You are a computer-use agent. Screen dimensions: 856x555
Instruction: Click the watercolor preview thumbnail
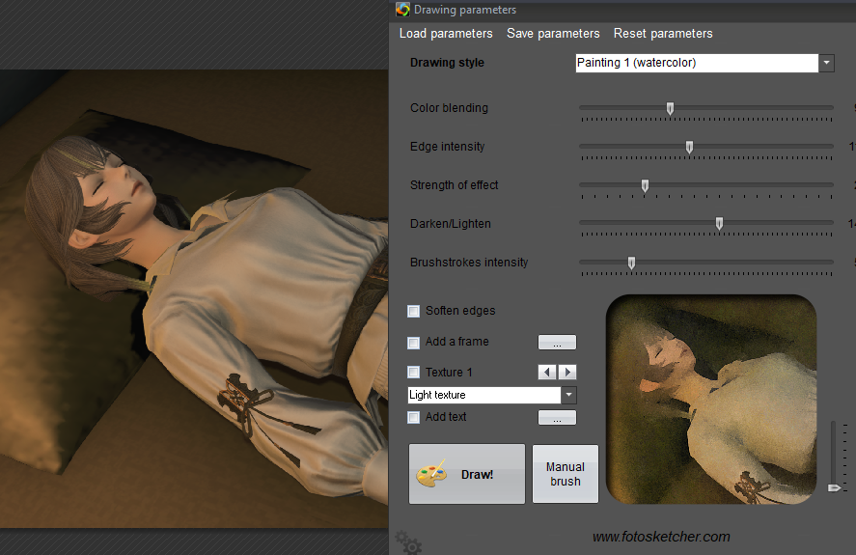click(x=711, y=400)
